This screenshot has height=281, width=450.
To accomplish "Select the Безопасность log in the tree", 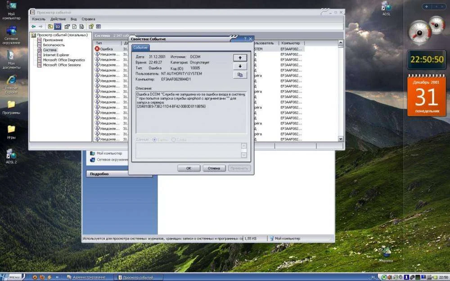I will [x=53, y=45].
